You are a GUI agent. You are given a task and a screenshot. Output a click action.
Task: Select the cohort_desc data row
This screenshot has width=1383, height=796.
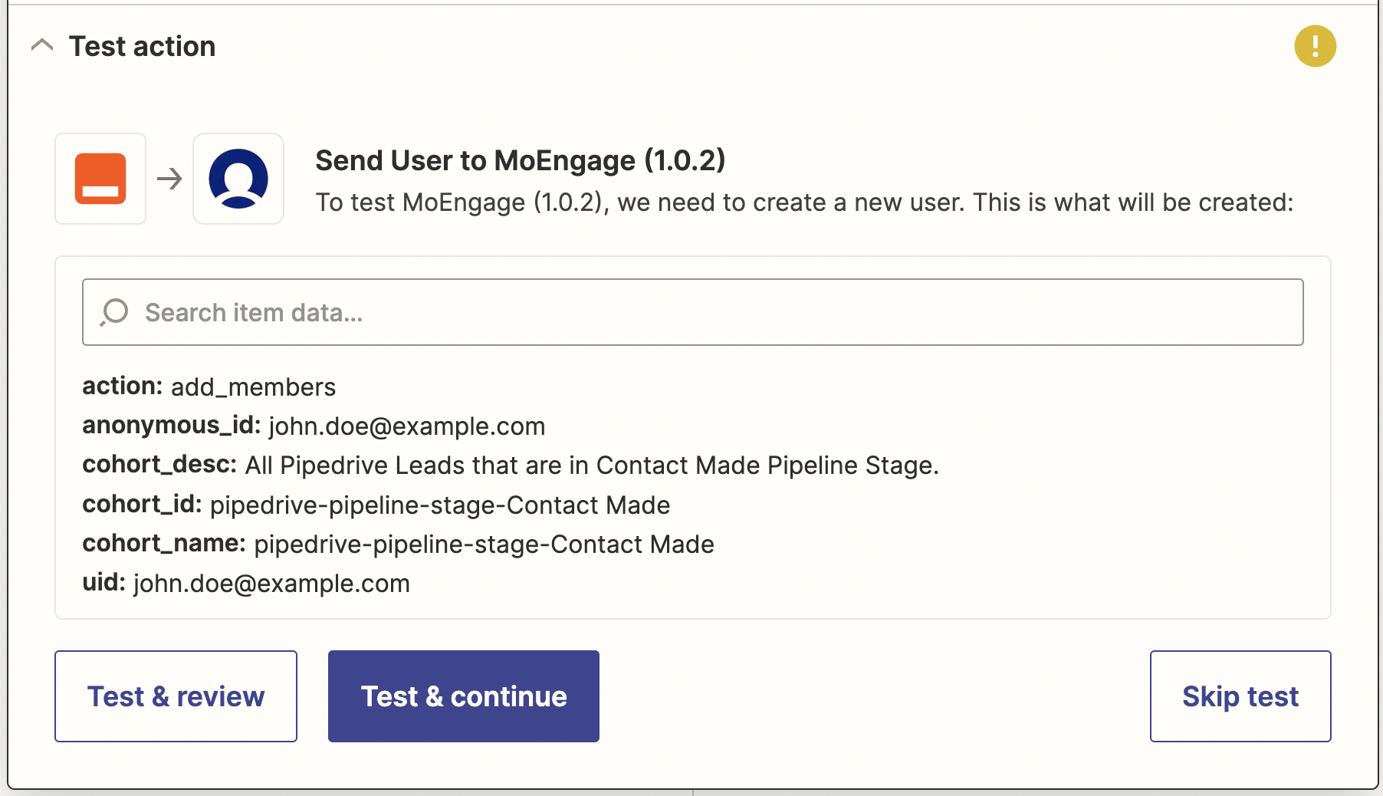[511, 465]
